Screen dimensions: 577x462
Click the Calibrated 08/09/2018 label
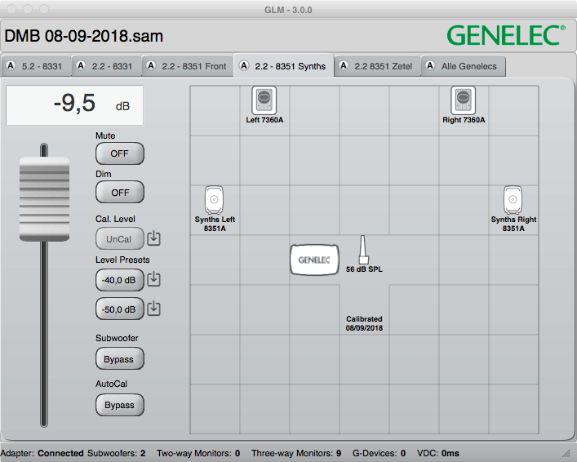(364, 323)
